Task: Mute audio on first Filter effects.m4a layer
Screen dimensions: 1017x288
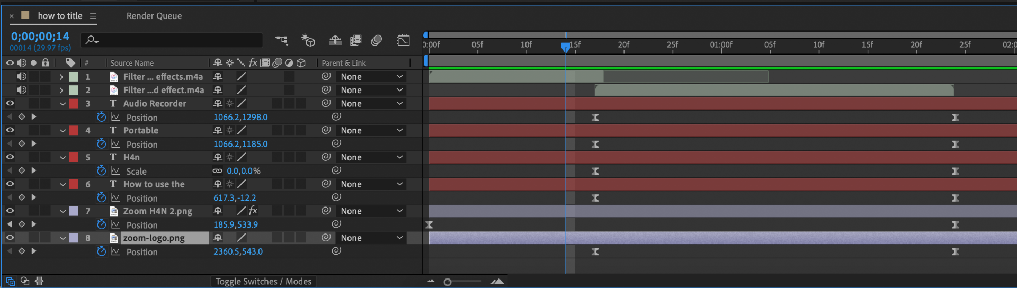Action: pyautogui.click(x=22, y=76)
